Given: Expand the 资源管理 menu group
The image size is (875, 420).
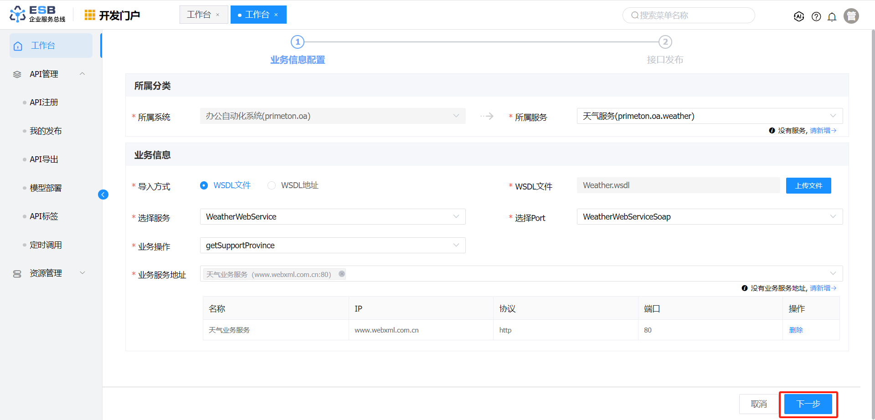Looking at the screenshot, I should [x=82, y=273].
